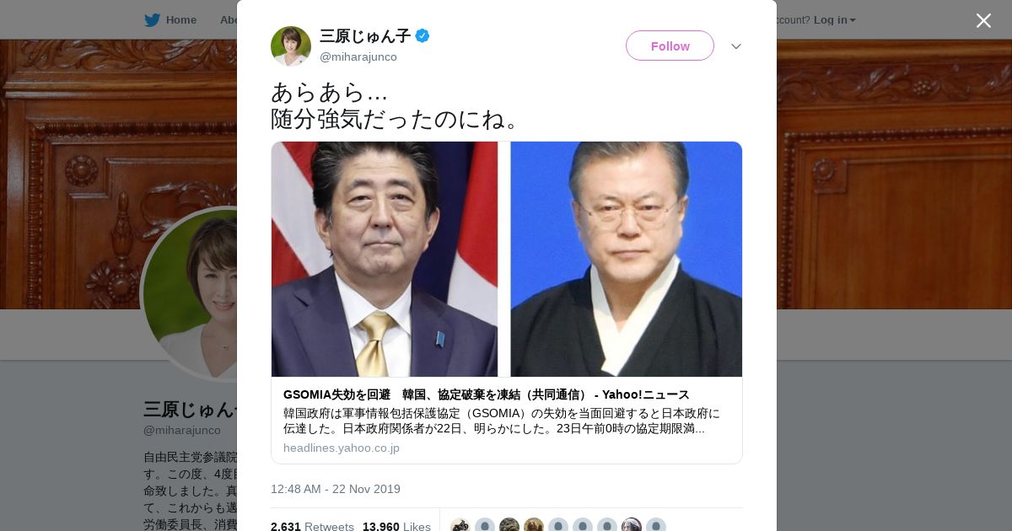Open the second default gray liker avatar
1012x531 pixels.
point(557,526)
